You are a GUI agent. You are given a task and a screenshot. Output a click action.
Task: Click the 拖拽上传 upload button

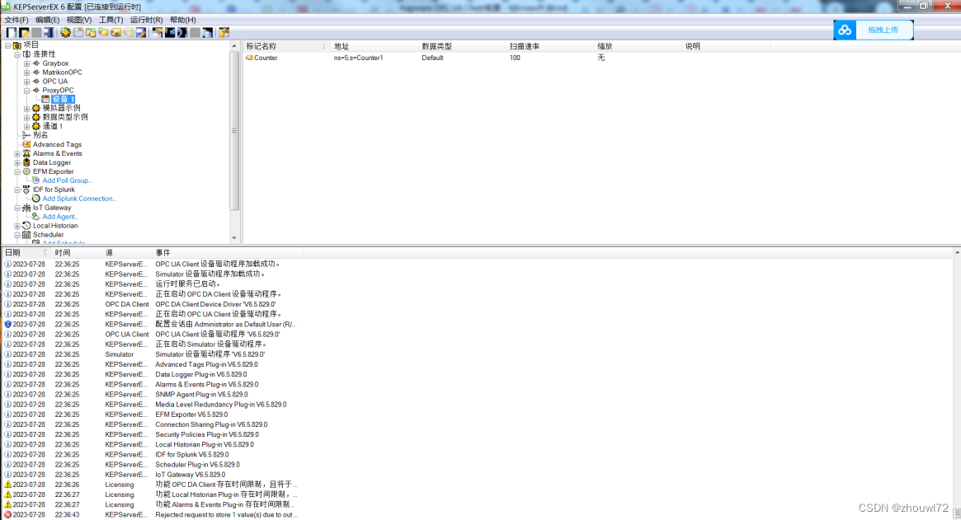tap(884, 29)
